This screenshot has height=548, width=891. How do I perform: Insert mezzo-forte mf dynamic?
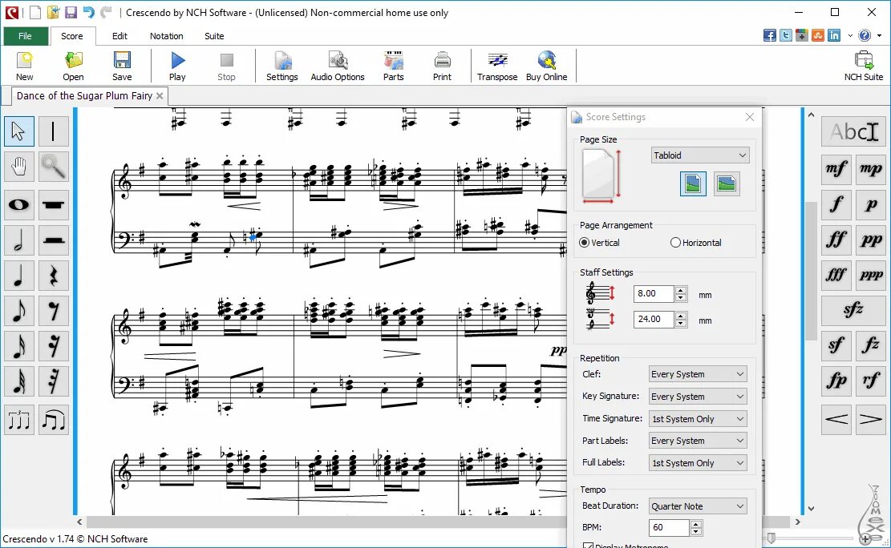(836, 169)
